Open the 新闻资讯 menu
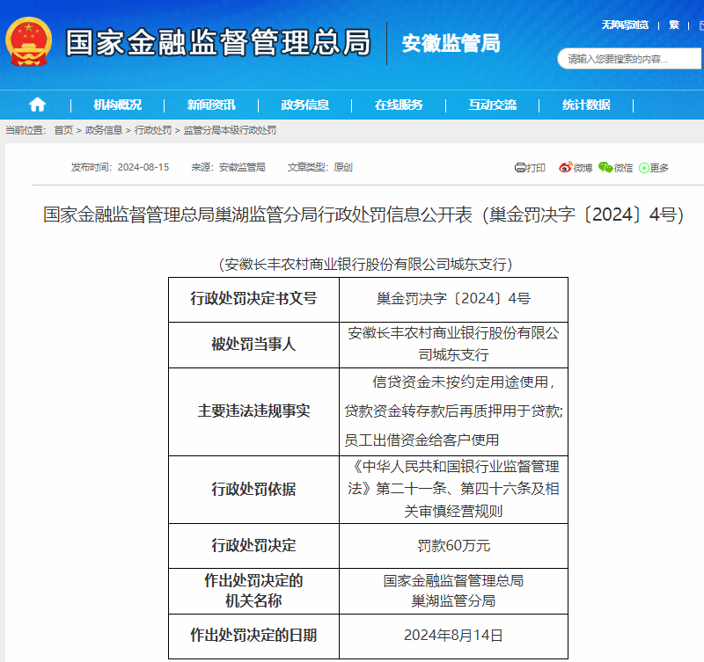This screenshot has height=662, width=704. coord(211,105)
